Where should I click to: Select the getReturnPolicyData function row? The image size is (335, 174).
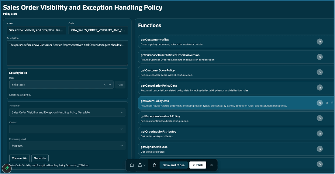click(x=236, y=103)
